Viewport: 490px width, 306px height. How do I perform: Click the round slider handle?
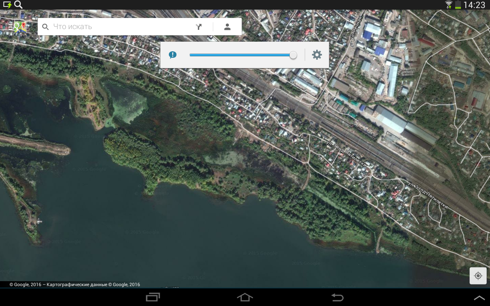[293, 55]
